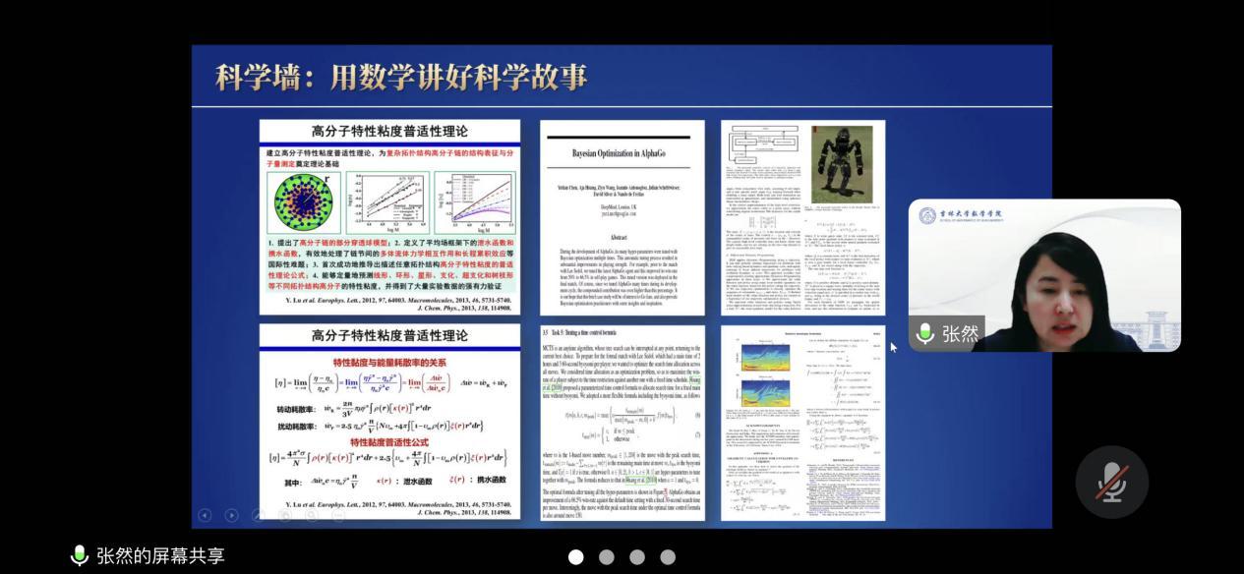Switch to the second page indicator dot
1244x574 pixels.
pos(607,557)
